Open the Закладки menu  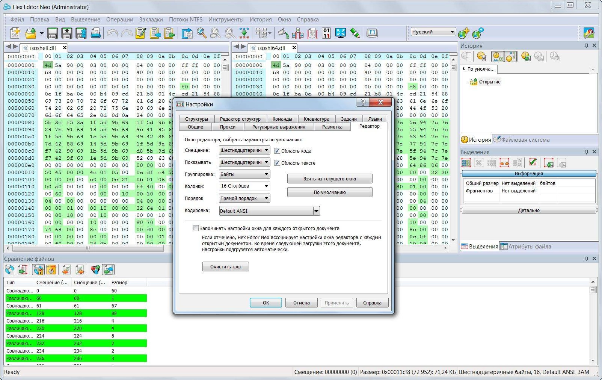tap(151, 20)
